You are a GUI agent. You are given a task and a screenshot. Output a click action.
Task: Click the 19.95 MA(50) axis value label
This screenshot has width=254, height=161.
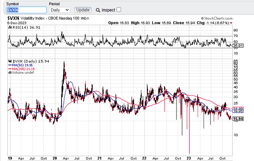238,111
